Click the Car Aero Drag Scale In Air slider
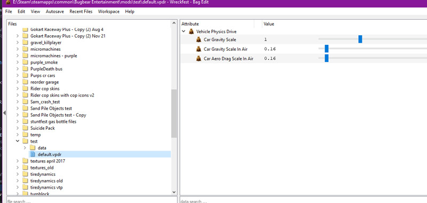The height and width of the screenshot is (203, 427). coord(327,58)
